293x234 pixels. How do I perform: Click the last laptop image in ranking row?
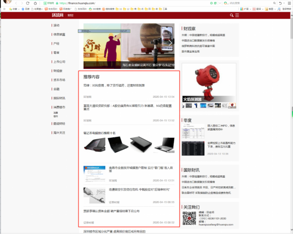coord(164,145)
